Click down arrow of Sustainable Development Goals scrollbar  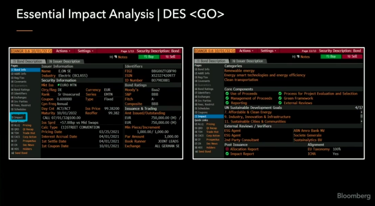pyautogui.click(x=362, y=121)
